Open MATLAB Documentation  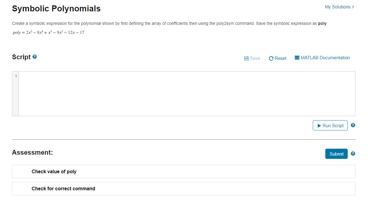pos(325,58)
